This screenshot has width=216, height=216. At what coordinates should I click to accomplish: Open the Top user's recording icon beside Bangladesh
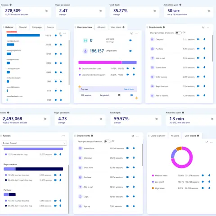[131, 95]
